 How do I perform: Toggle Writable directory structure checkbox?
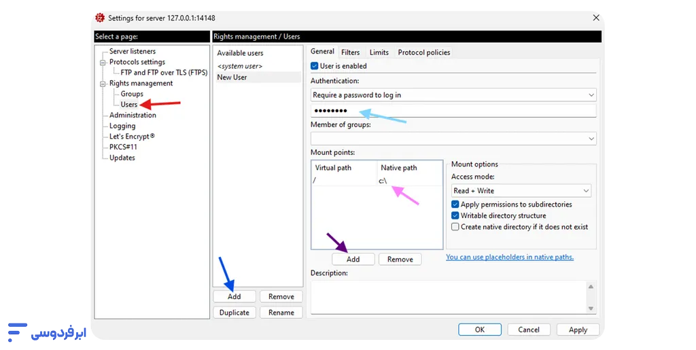point(455,216)
